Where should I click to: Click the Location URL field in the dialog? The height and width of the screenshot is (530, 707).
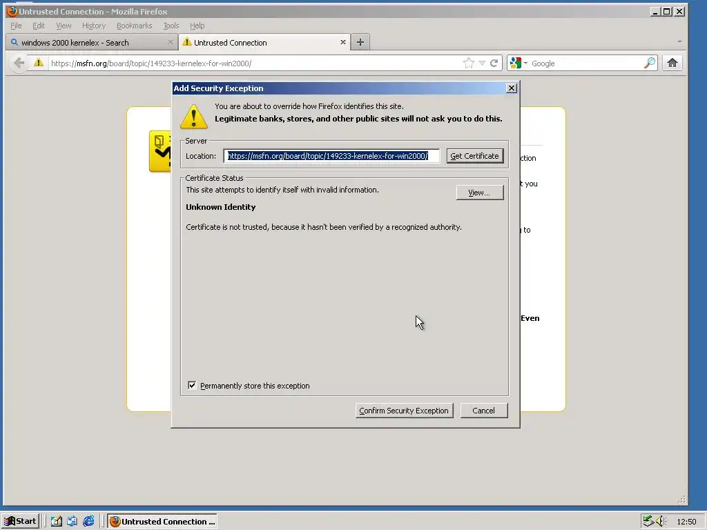pyautogui.click(x=331, y=156)
